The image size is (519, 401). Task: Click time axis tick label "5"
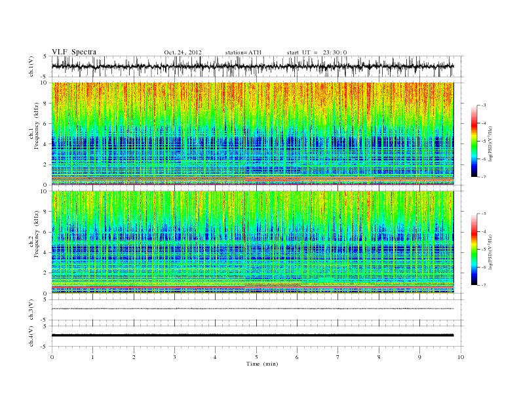tap(256, 357)
